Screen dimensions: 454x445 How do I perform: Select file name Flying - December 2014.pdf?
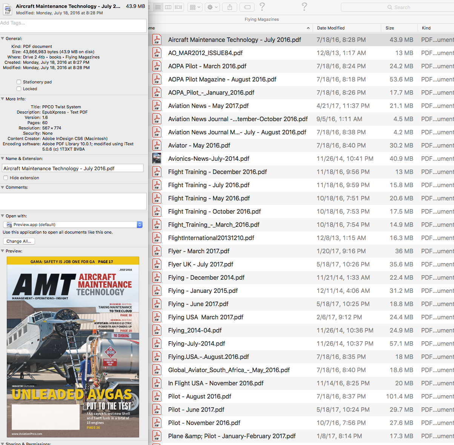(x=206, y=277)
